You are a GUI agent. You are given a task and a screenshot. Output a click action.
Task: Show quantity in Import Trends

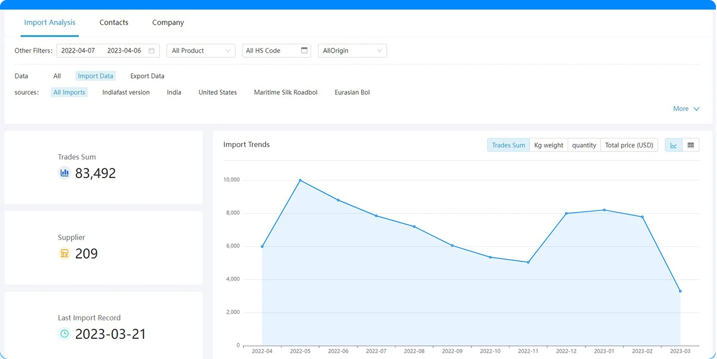pos(584,145)
